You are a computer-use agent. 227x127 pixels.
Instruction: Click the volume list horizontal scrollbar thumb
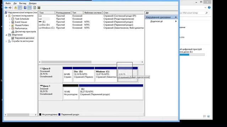pos(66,62)
